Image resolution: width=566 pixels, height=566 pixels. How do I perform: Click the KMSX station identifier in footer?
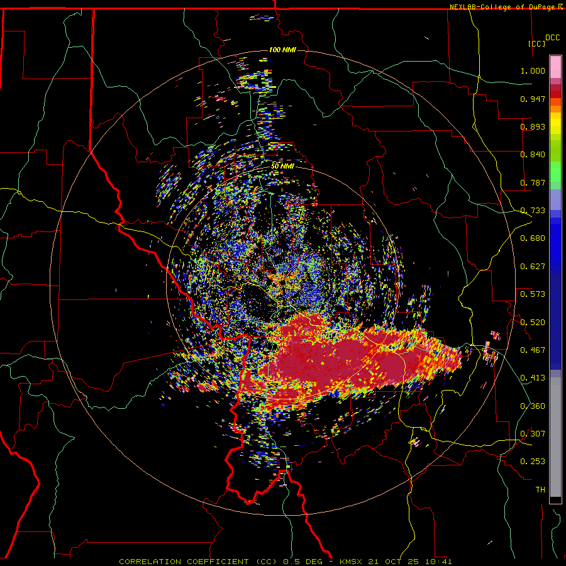point(352,562)
